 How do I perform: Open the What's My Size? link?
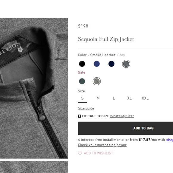pyautogui.click(x=122, y=116)
